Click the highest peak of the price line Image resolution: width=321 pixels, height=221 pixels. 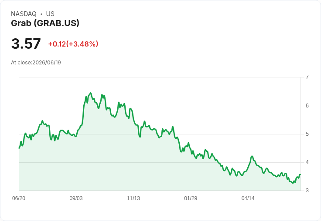click(91, 93)
